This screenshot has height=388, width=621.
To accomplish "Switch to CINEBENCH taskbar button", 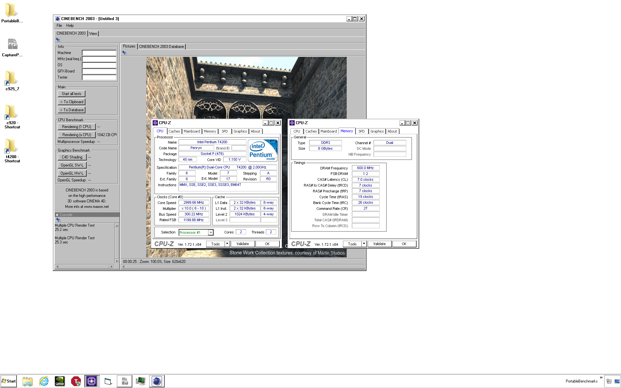I will tap(157, 381).
